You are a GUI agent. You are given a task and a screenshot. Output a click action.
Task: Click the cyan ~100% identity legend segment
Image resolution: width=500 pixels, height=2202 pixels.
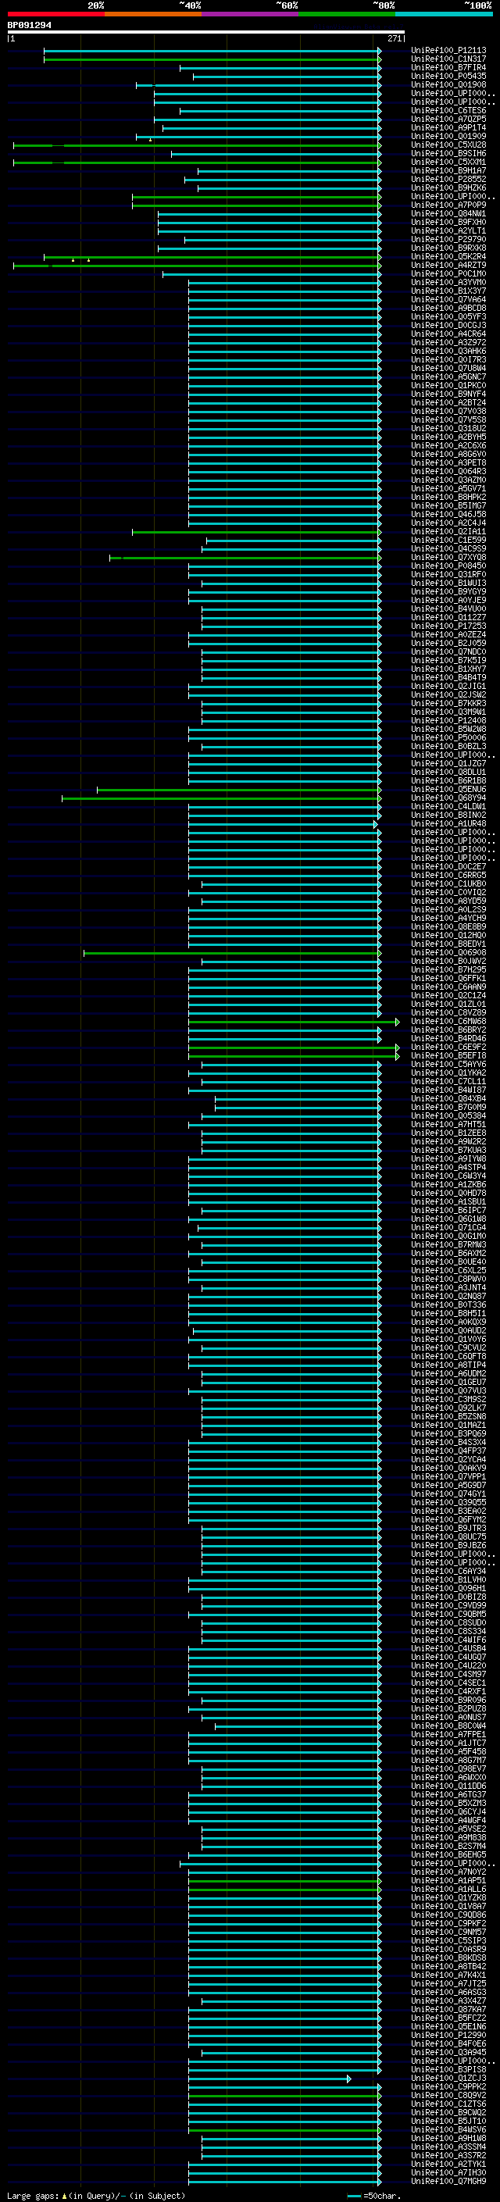(444, 14)
